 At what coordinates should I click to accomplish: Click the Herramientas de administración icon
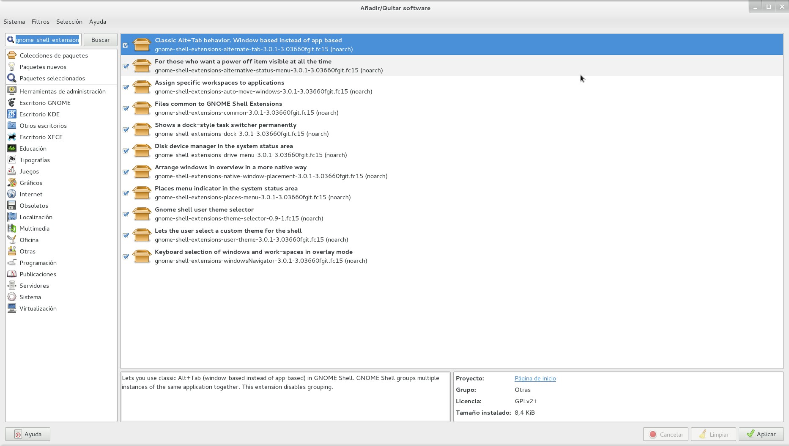point(12,91)
